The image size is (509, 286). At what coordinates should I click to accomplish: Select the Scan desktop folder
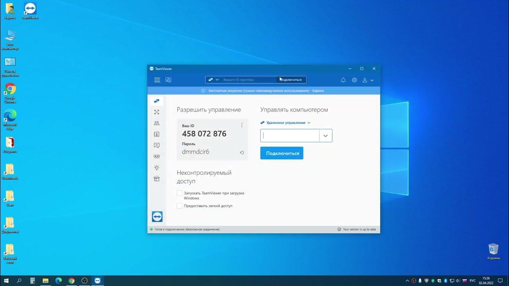[x=10, y=198]
